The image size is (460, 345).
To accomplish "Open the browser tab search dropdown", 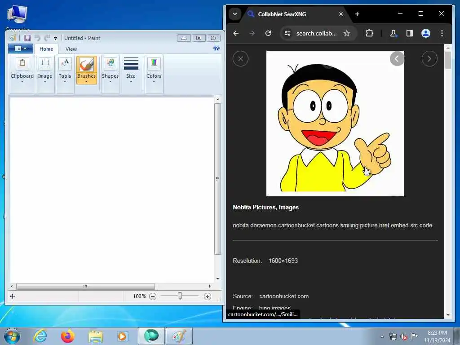I will coord(234,14).
